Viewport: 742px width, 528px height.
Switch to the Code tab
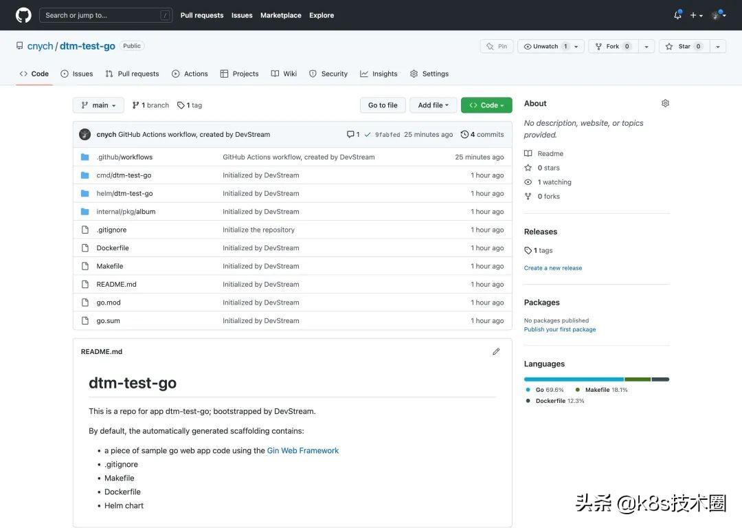tap(34, 74)
